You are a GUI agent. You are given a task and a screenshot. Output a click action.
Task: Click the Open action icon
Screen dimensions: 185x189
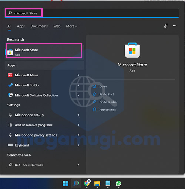tap(94, 86)
